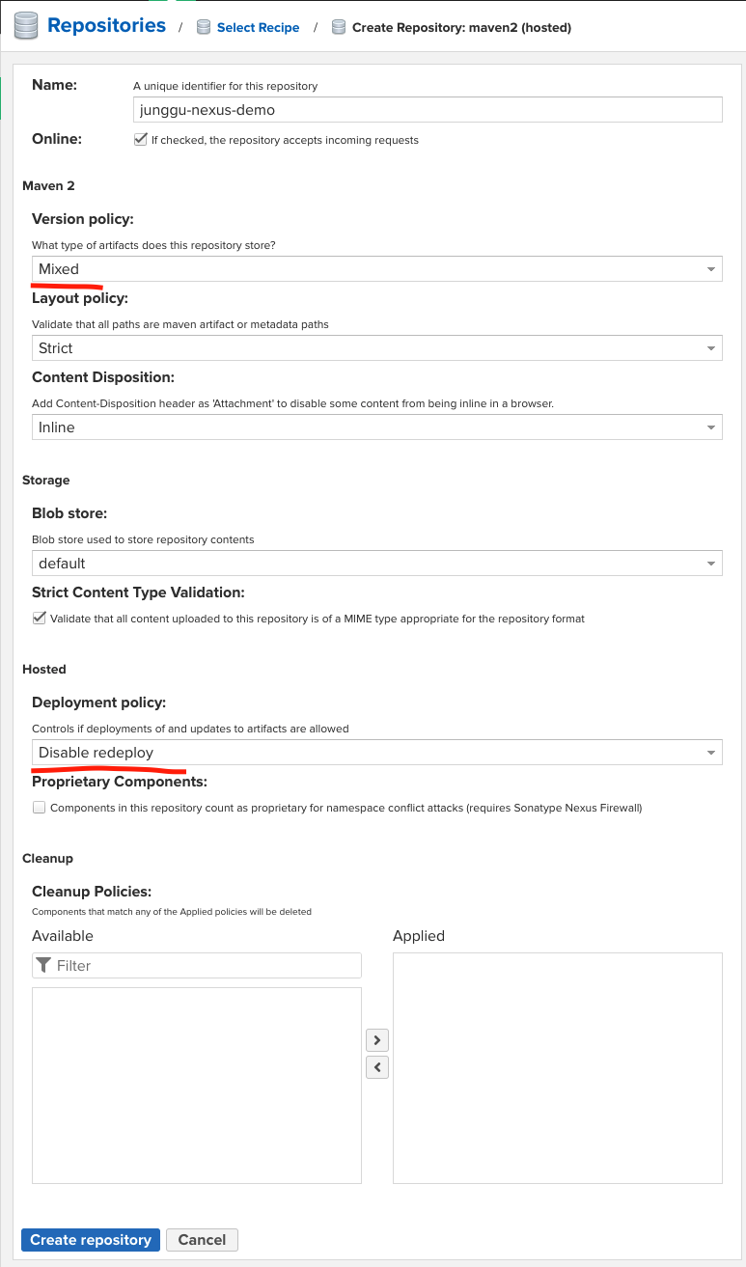Viewport: 746px width, 1267px height.
Task: Go to the Select Recipe breadcrumb link
Action: [258, 28]
